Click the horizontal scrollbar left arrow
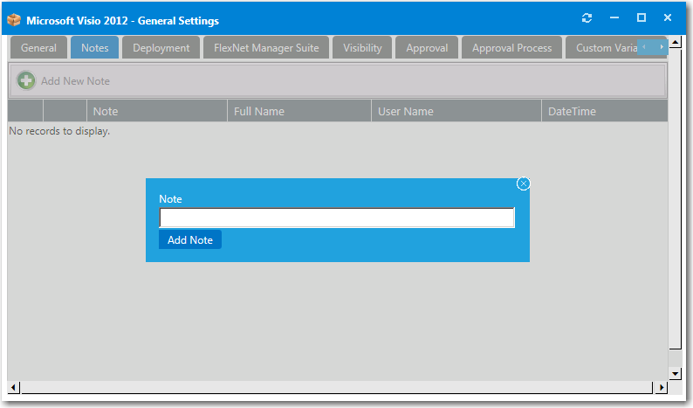The height and width of the screenshot is (408, 693). (x=14, y=387)
